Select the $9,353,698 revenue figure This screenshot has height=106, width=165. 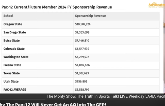click(82, 32)
